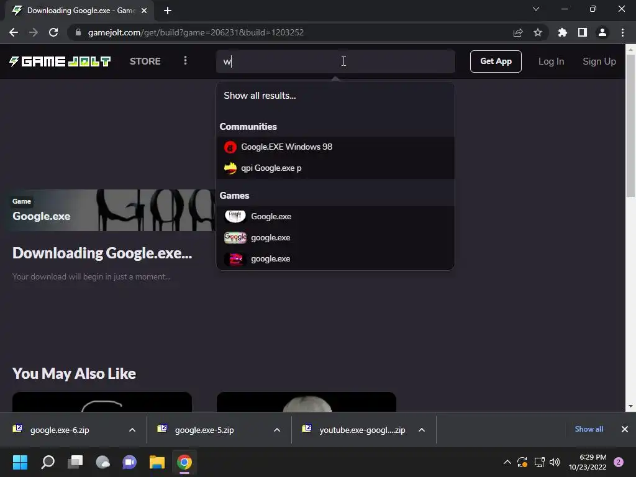Open File Explorer from the taskbar
The width and height of the screenshot is (636, 477).
pos(157,462)
